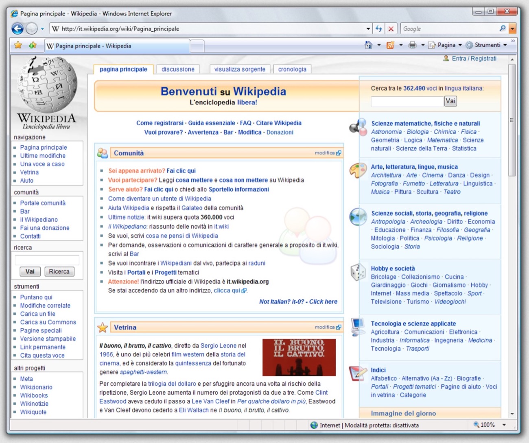Open the Favorites Center star icon
529x443 pixels.
pyautogui.click(x=18, y=45)
